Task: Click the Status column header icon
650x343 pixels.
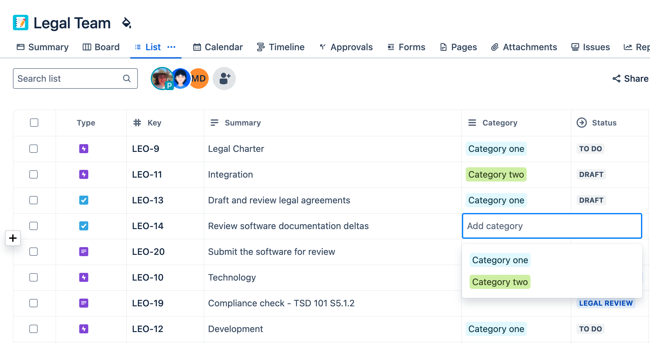Action: point(582,123)
